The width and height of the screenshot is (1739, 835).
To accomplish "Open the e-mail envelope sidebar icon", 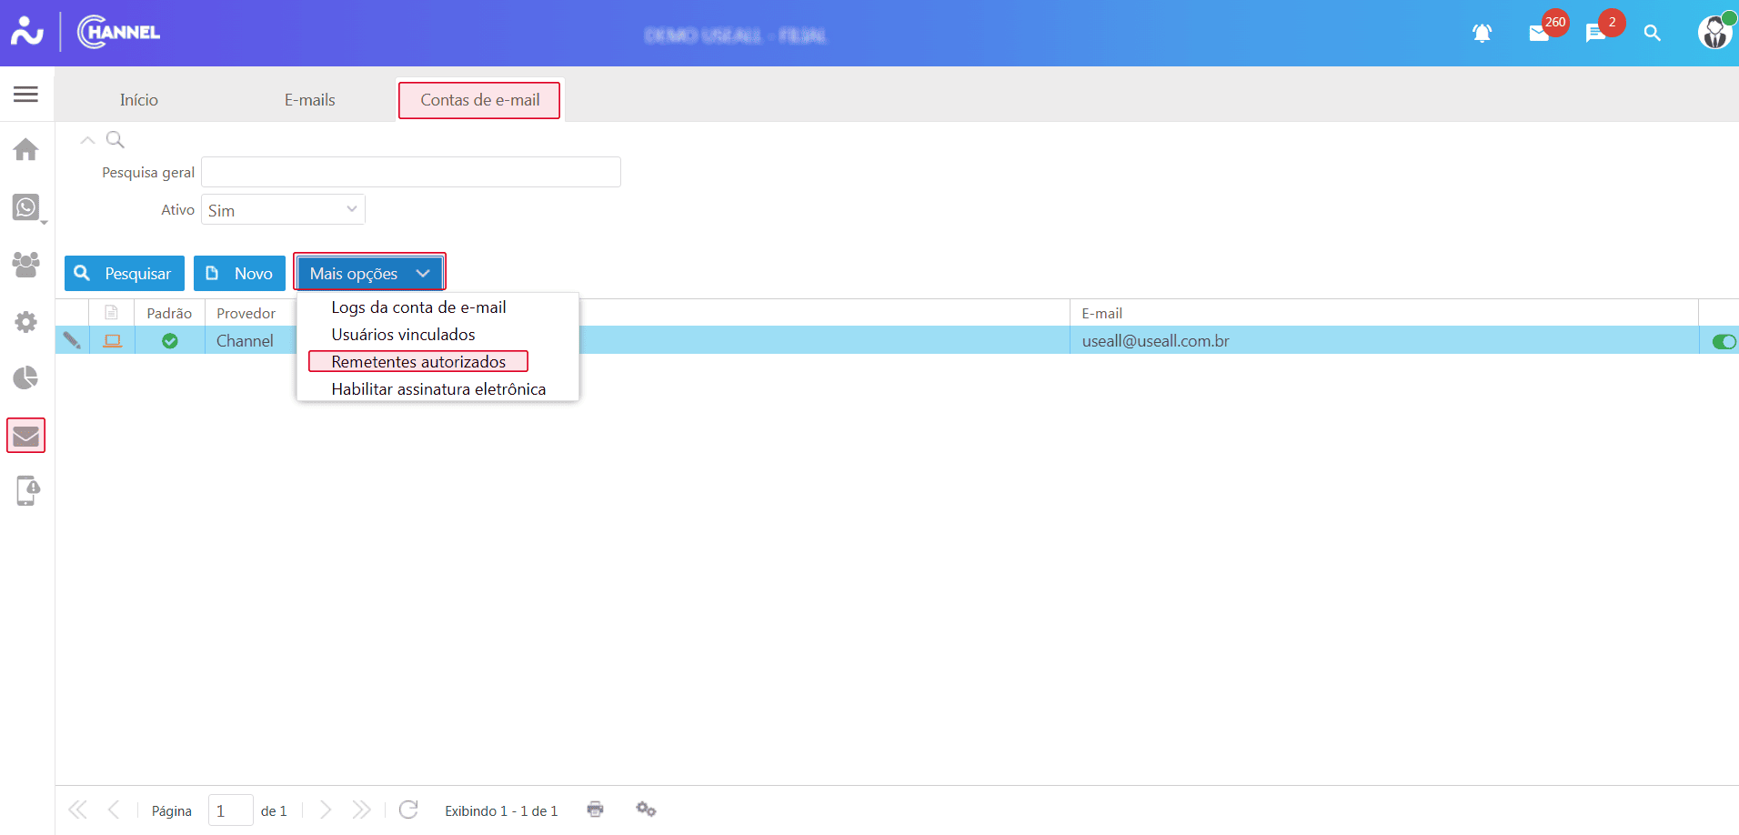I will click(25, 436).
